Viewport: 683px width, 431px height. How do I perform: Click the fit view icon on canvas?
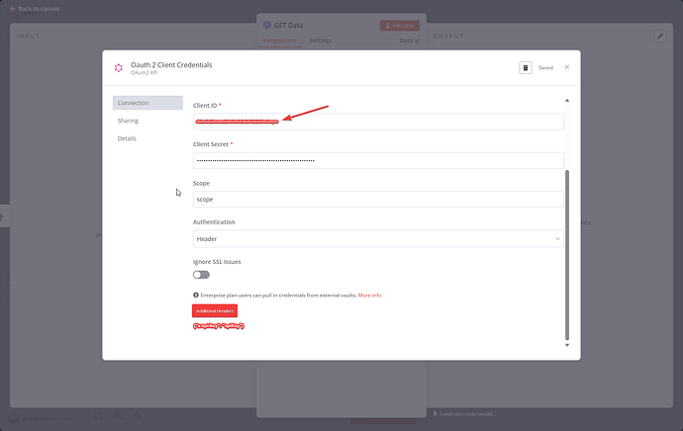[98, 416]
